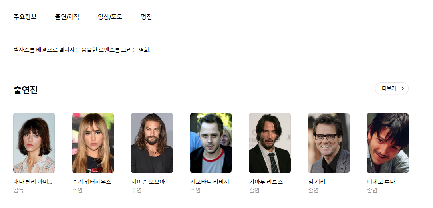
Task: Select the photo captioned 디에고 루나
Action: [x=387, y=143]
